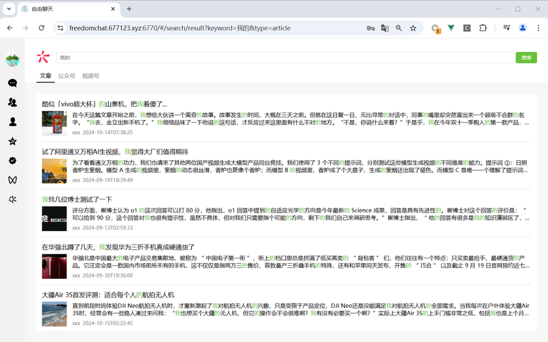Image resolution: width=548 pixels, height=342 pixels.
Task: Open the browser profile icon
Action: pyautogui.click(x=523, y=28)
